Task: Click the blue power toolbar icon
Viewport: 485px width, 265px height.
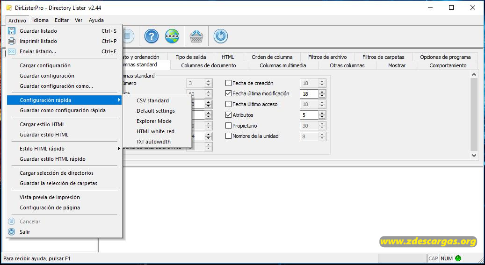Action: pyautogui.click(x=221, y=36)
